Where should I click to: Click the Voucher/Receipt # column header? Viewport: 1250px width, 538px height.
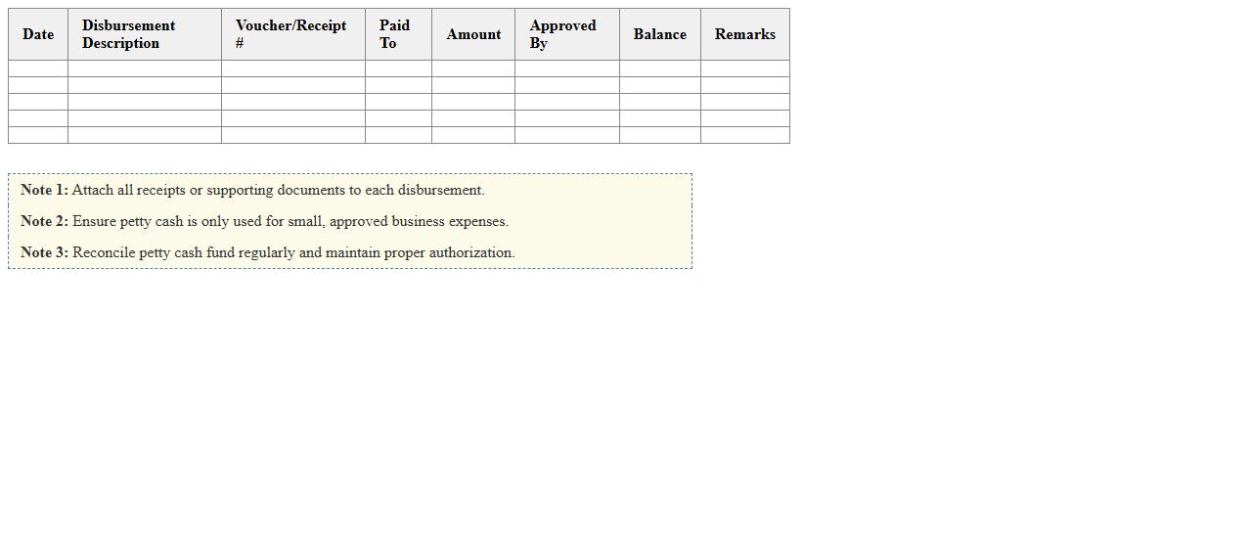coord(293,34)
